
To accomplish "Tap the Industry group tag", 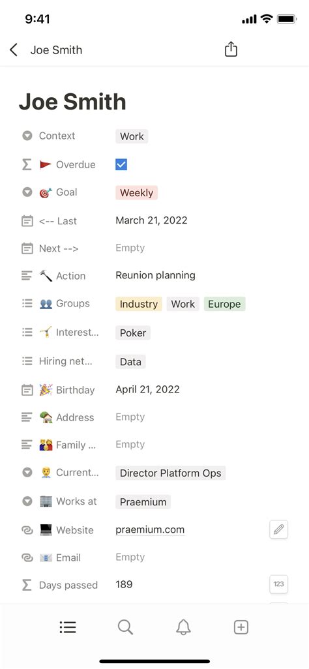I will pos(139,305).
